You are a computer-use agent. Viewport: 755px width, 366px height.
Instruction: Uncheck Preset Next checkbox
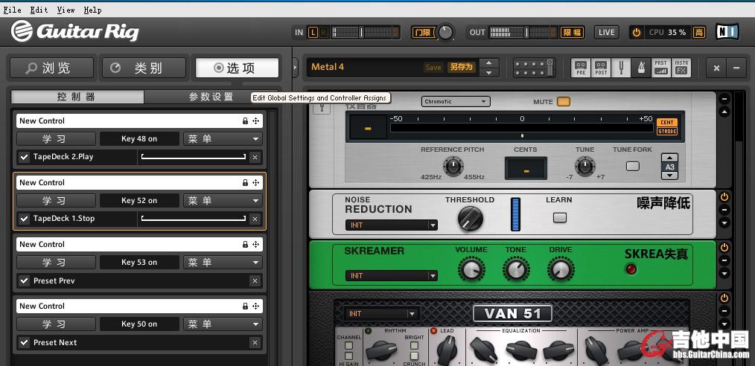[x=24, y=342]
